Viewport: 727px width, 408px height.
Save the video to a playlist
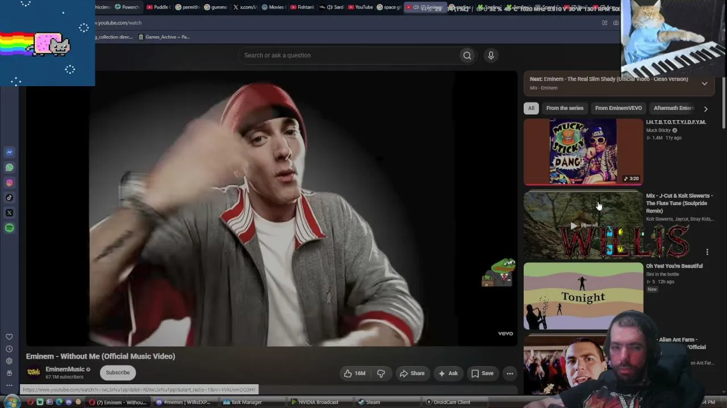click(482, 373)
